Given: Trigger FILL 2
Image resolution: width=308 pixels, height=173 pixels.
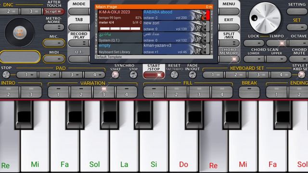Looking at the screenshot, I should (177, 92).
